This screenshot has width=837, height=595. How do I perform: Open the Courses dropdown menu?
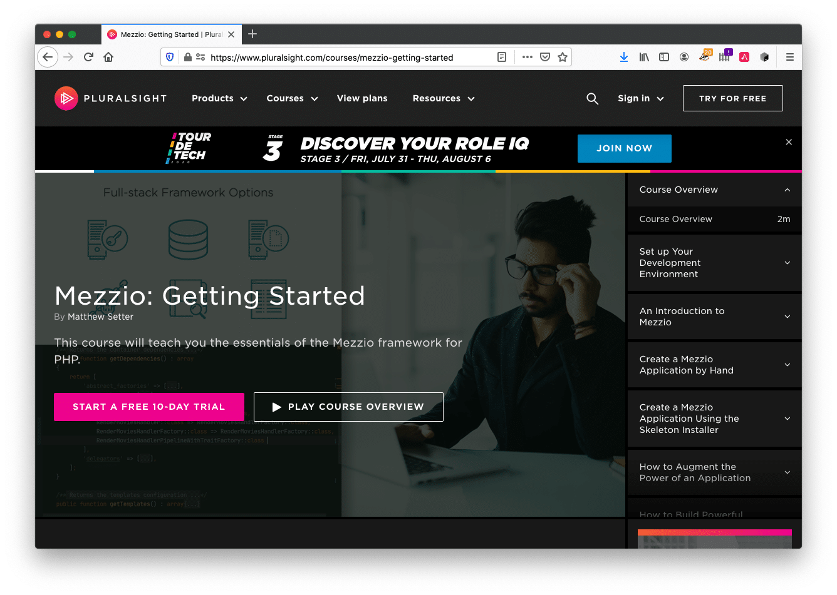292,98
